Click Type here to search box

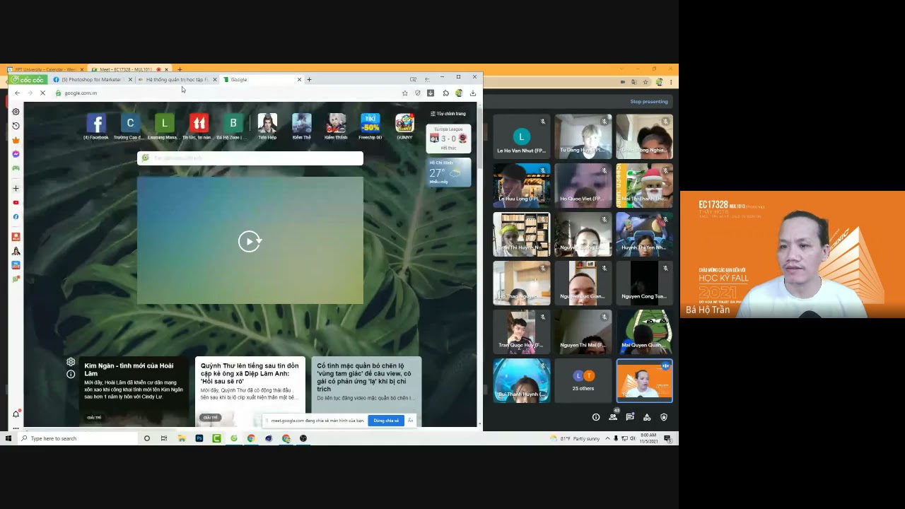coord(77,438)
